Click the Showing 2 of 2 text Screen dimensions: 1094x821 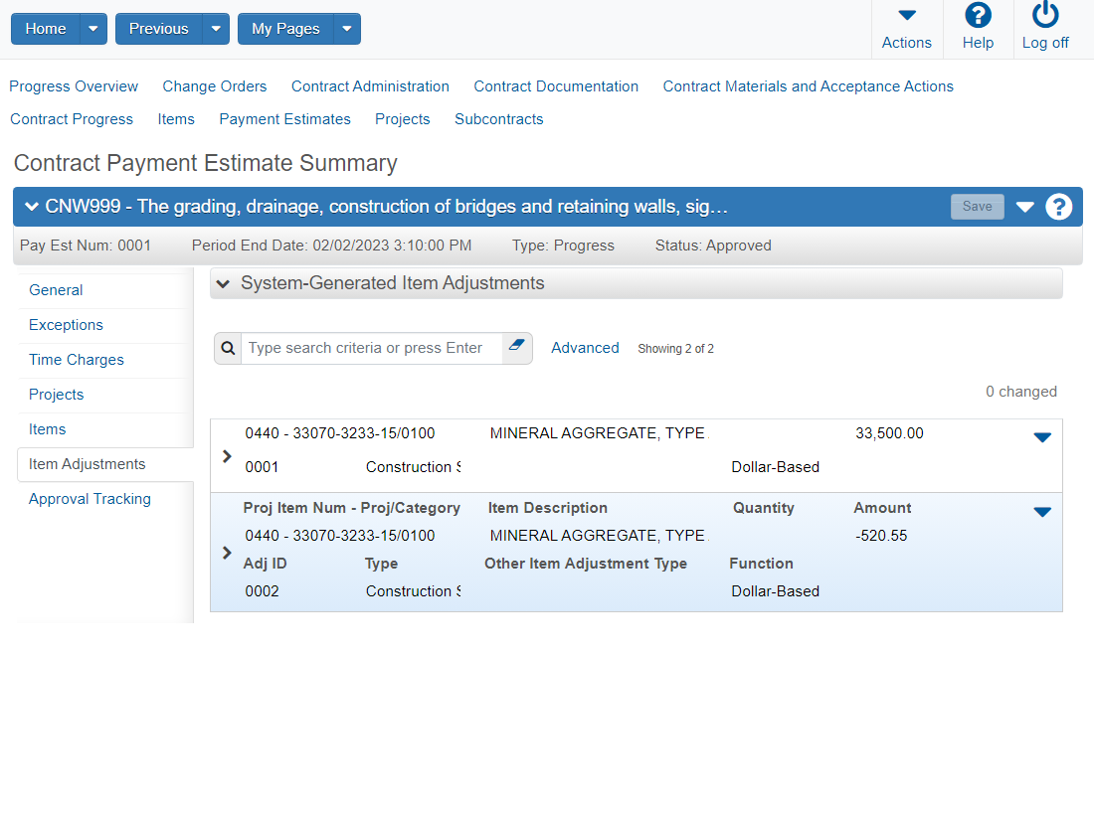tap(675, 349)
